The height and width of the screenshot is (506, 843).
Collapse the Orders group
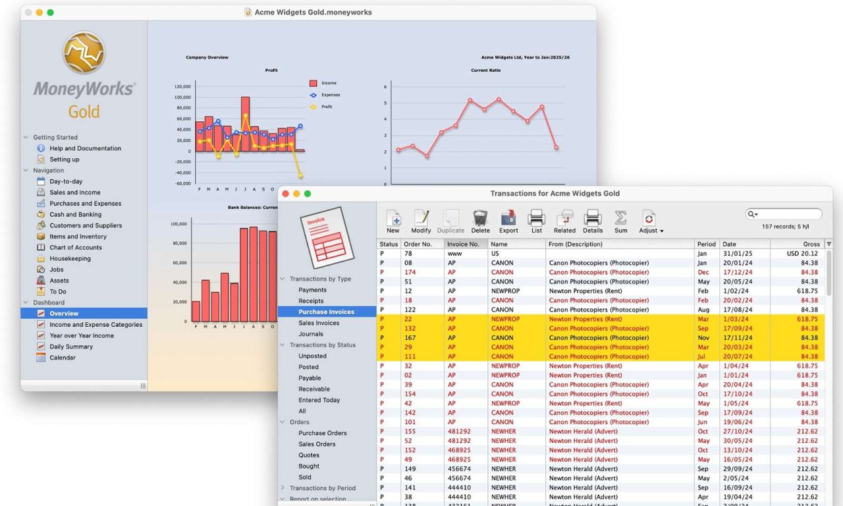coord(283,422)
